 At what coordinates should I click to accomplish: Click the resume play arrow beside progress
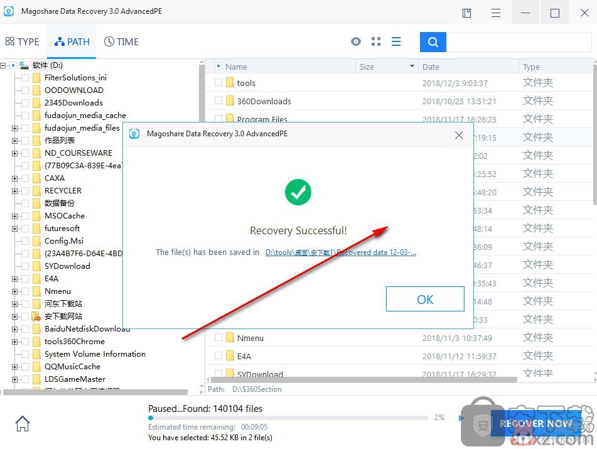pos(461,418)
